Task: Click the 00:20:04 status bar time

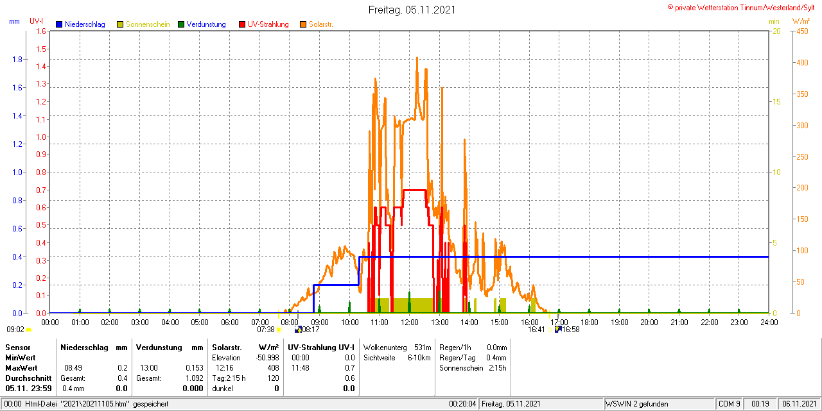Action: (x=462, y=404)
